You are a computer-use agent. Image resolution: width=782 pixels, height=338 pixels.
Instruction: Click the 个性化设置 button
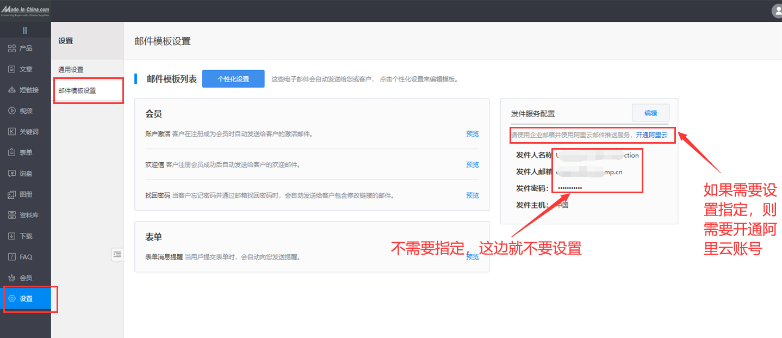point(233,78)
